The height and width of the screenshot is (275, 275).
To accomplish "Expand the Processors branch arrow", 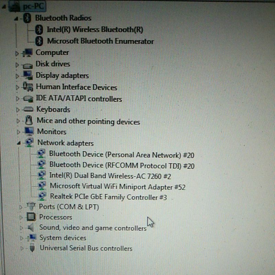I will pyautogui.click(x=21, y=218).
